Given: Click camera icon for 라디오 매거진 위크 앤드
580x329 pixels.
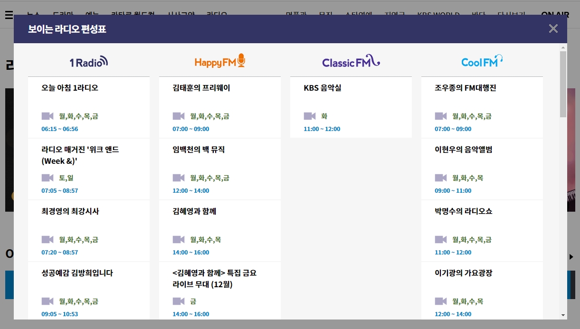Looking at the screenshot, I should (x=47, y=178).
